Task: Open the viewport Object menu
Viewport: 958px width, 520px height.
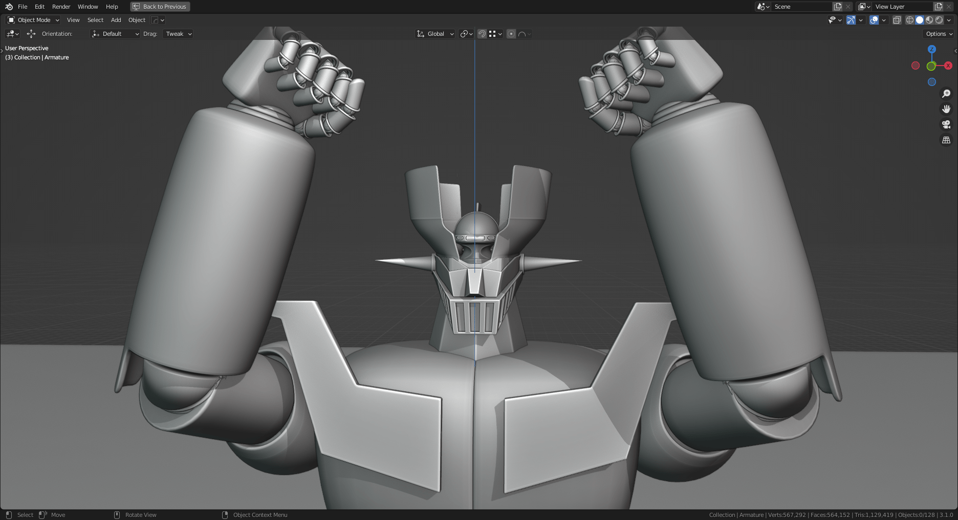Action: [137, 20]
